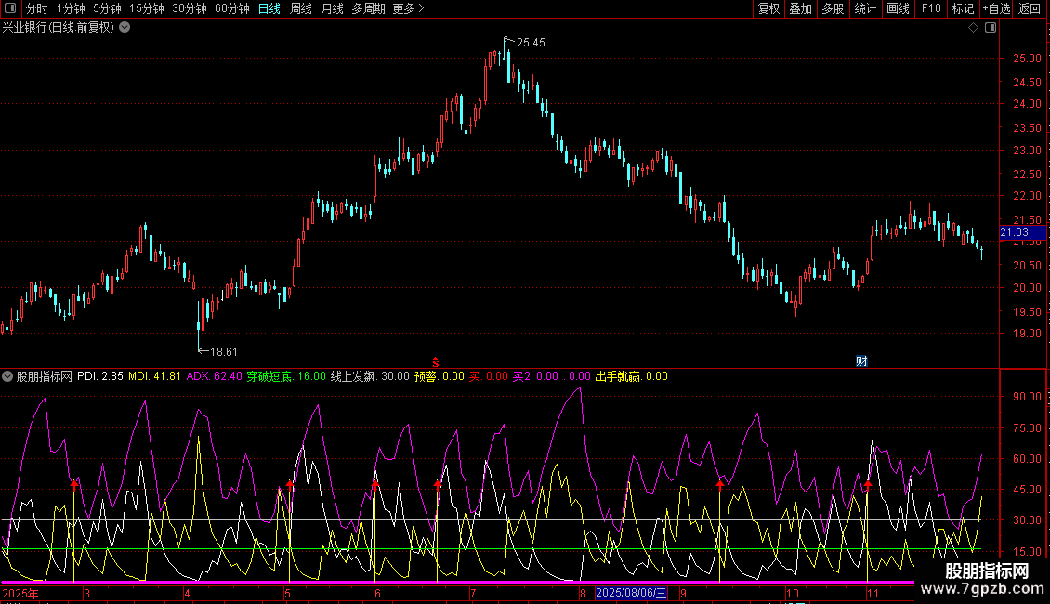This screenshot has height=604, width=1050.
Task: Click the 21.03 current price tag
Action: [1014, 232]
